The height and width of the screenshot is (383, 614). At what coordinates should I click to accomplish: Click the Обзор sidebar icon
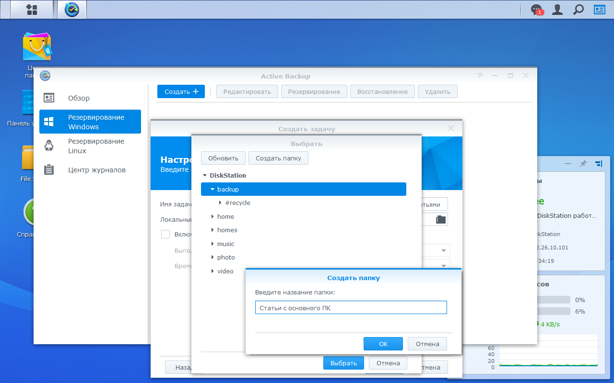tap(49, 98)
